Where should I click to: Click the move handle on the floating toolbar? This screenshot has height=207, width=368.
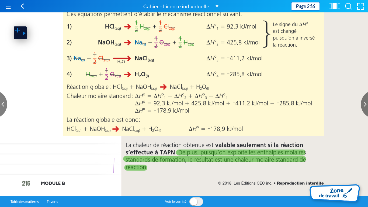tap(18, 30)
